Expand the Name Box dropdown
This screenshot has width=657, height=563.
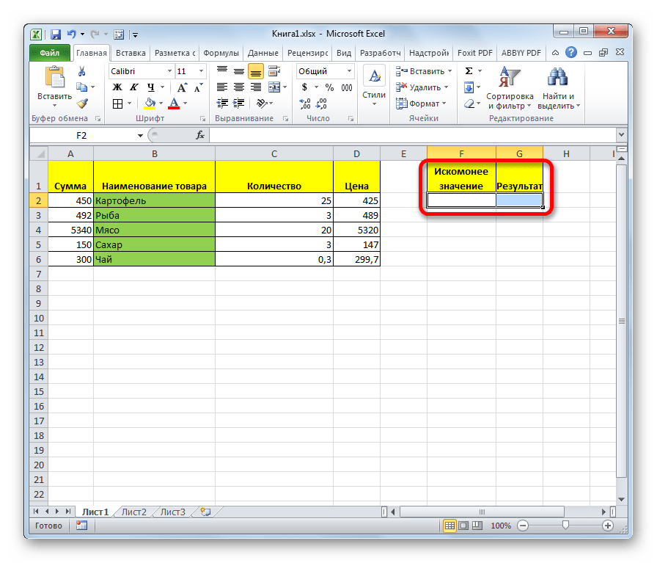140,135
